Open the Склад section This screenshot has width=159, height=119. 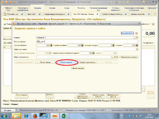pyautogui.click(x=67, y=8)
